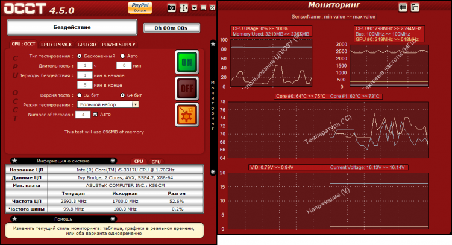Click idle period at end field
452x245 pixels.
[85, 85]
